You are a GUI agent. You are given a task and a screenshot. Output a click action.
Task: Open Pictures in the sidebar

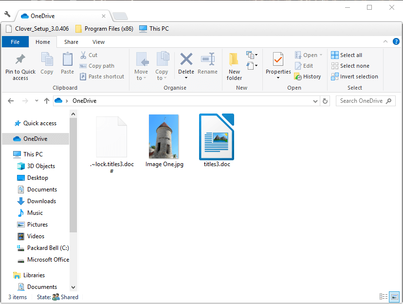point(33,225)
